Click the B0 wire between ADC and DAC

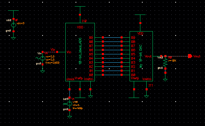point(112,75)
